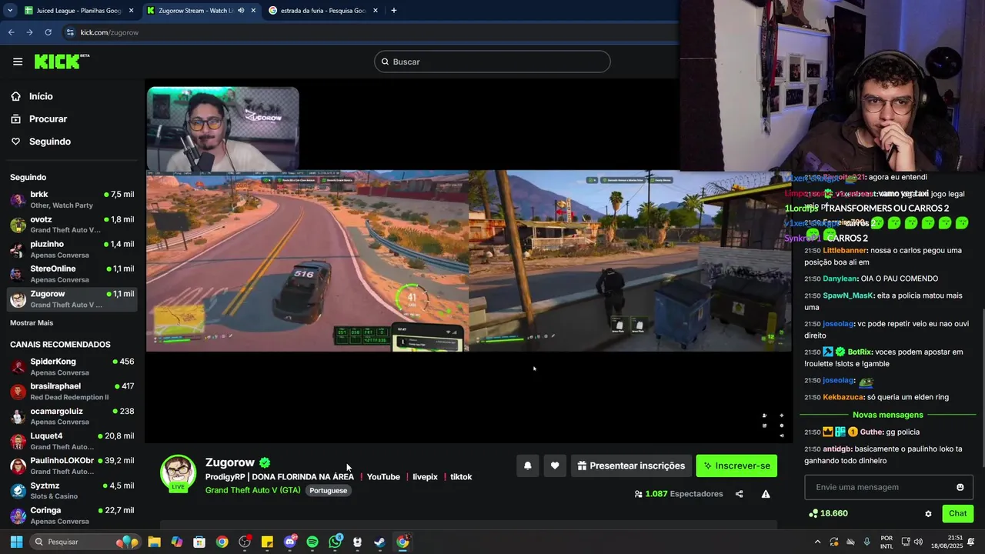Open OBS Studio from the taskbar
Image resolution: width=985 pixels, height=554 pixels.
coord(245,542)
